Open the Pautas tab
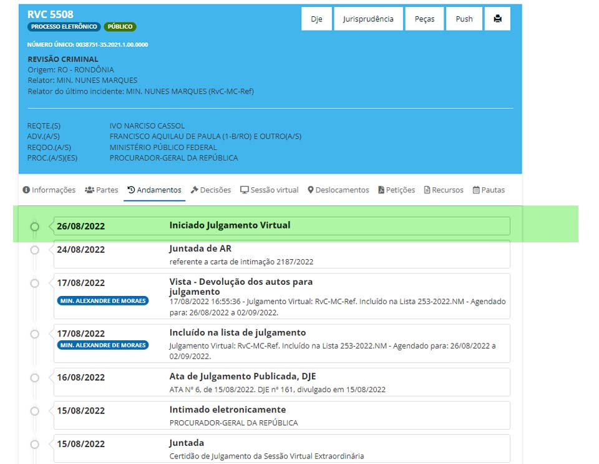Screen dimensions: 599x464 click(x=489, y=190)
